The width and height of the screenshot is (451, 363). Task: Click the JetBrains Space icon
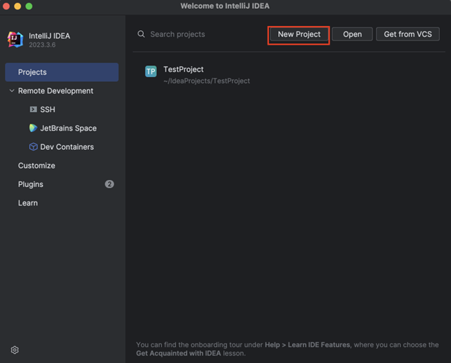coord(33,128)
